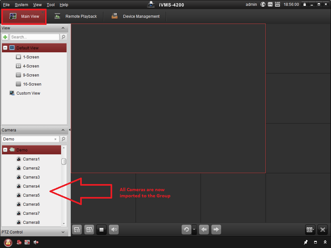
Task: Open the Tool menu
Action: (x=50, y=5)
